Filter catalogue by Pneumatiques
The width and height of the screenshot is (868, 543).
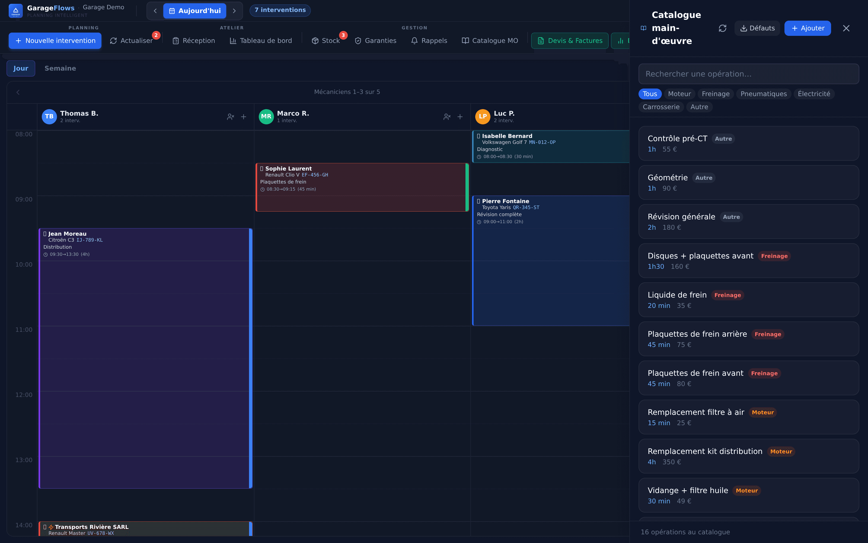(764, 94)
